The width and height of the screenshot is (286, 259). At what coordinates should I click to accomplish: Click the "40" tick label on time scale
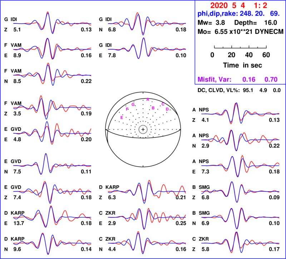[249, 55]
